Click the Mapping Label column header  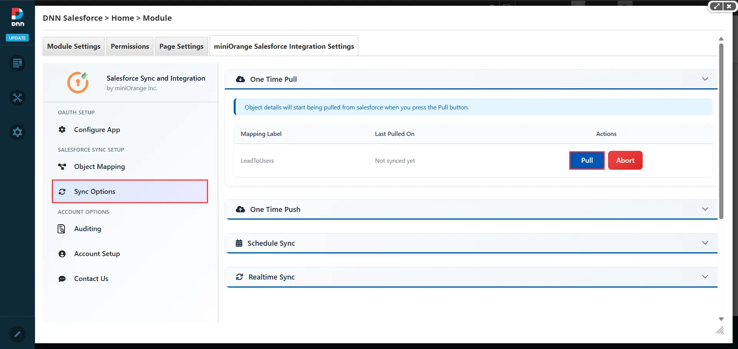point(261,134)
